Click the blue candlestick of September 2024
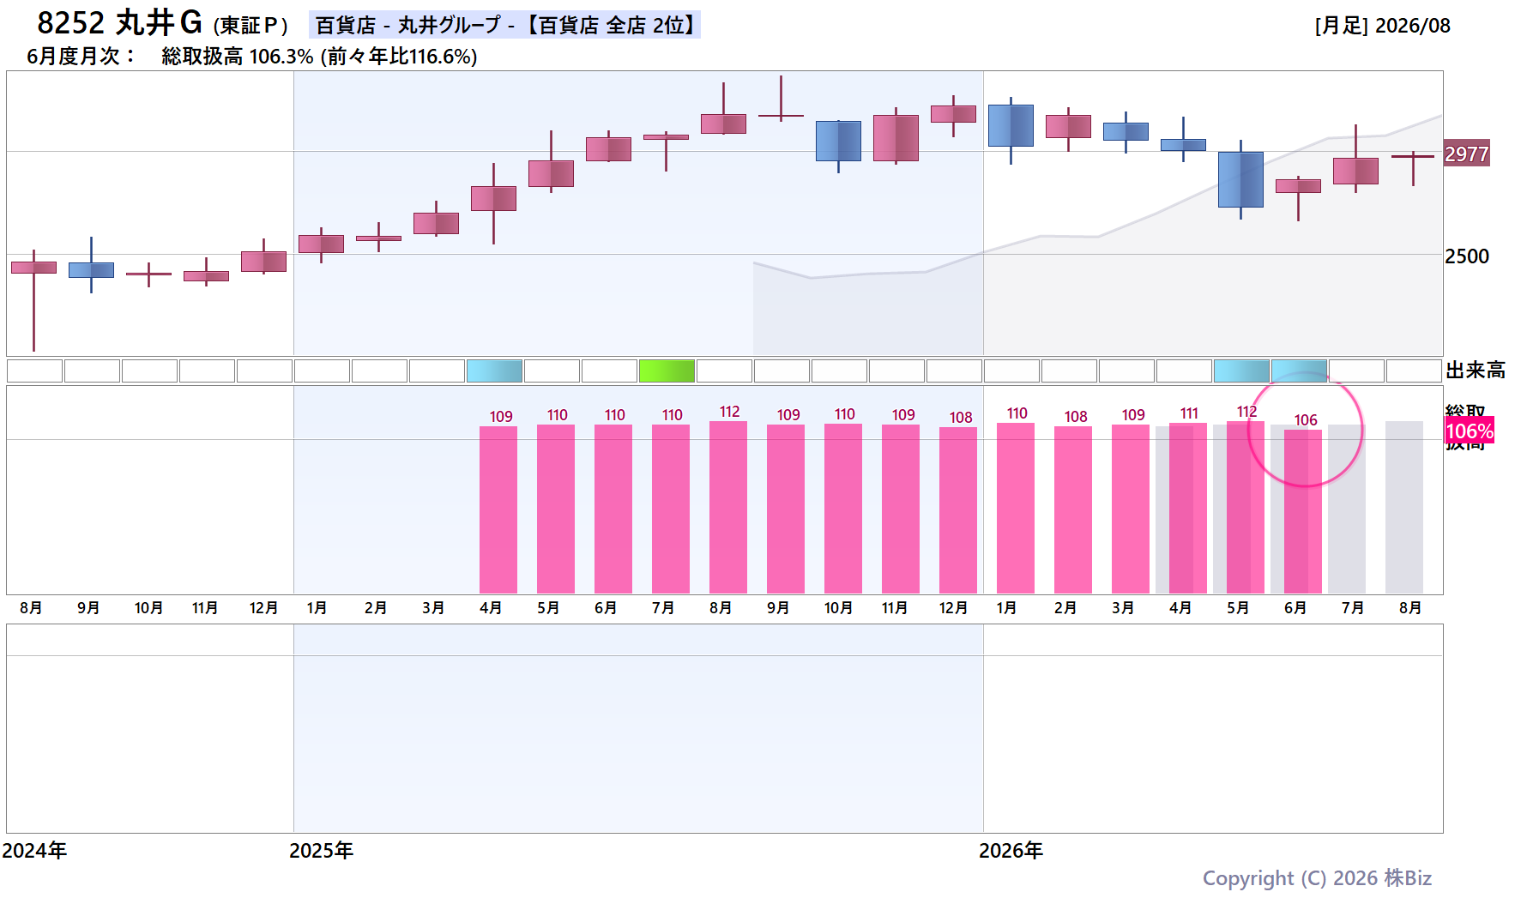 91,270
